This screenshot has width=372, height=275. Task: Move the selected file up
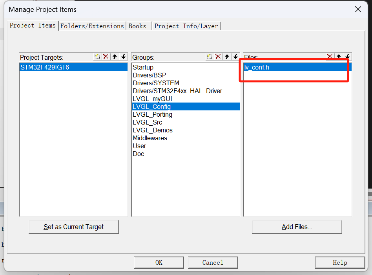pyautogui.click(x=339, y=57)
